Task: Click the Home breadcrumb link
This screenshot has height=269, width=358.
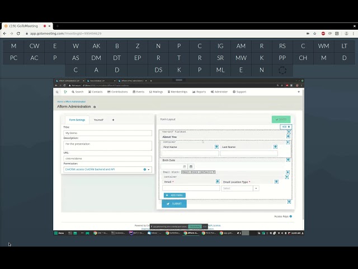Action: click(60, 101)
